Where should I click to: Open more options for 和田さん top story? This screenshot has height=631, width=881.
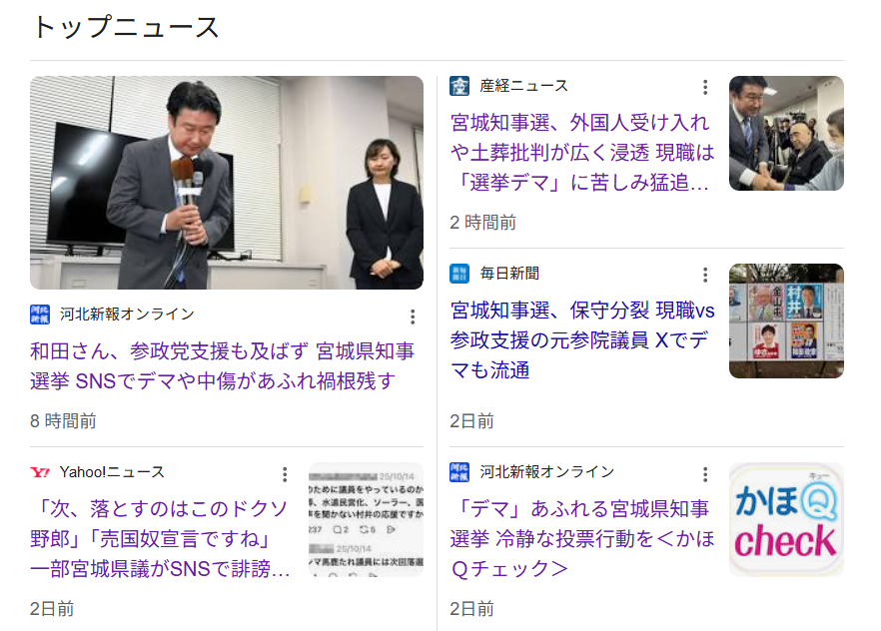413,316
